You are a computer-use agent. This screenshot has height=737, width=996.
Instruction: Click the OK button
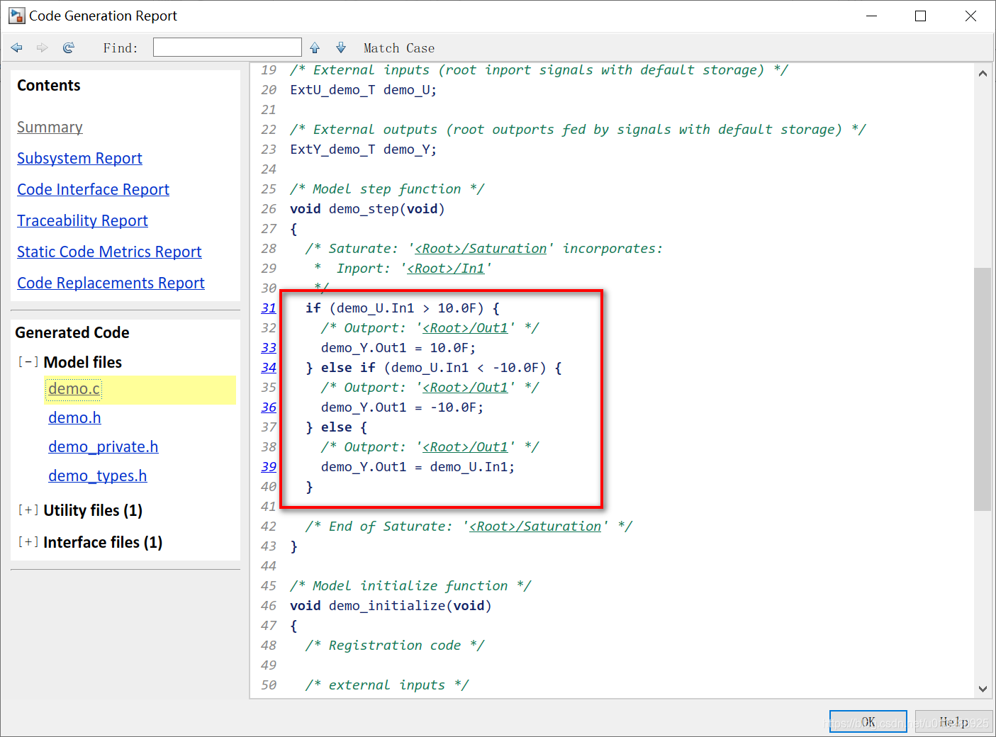(x=868, y=722)
